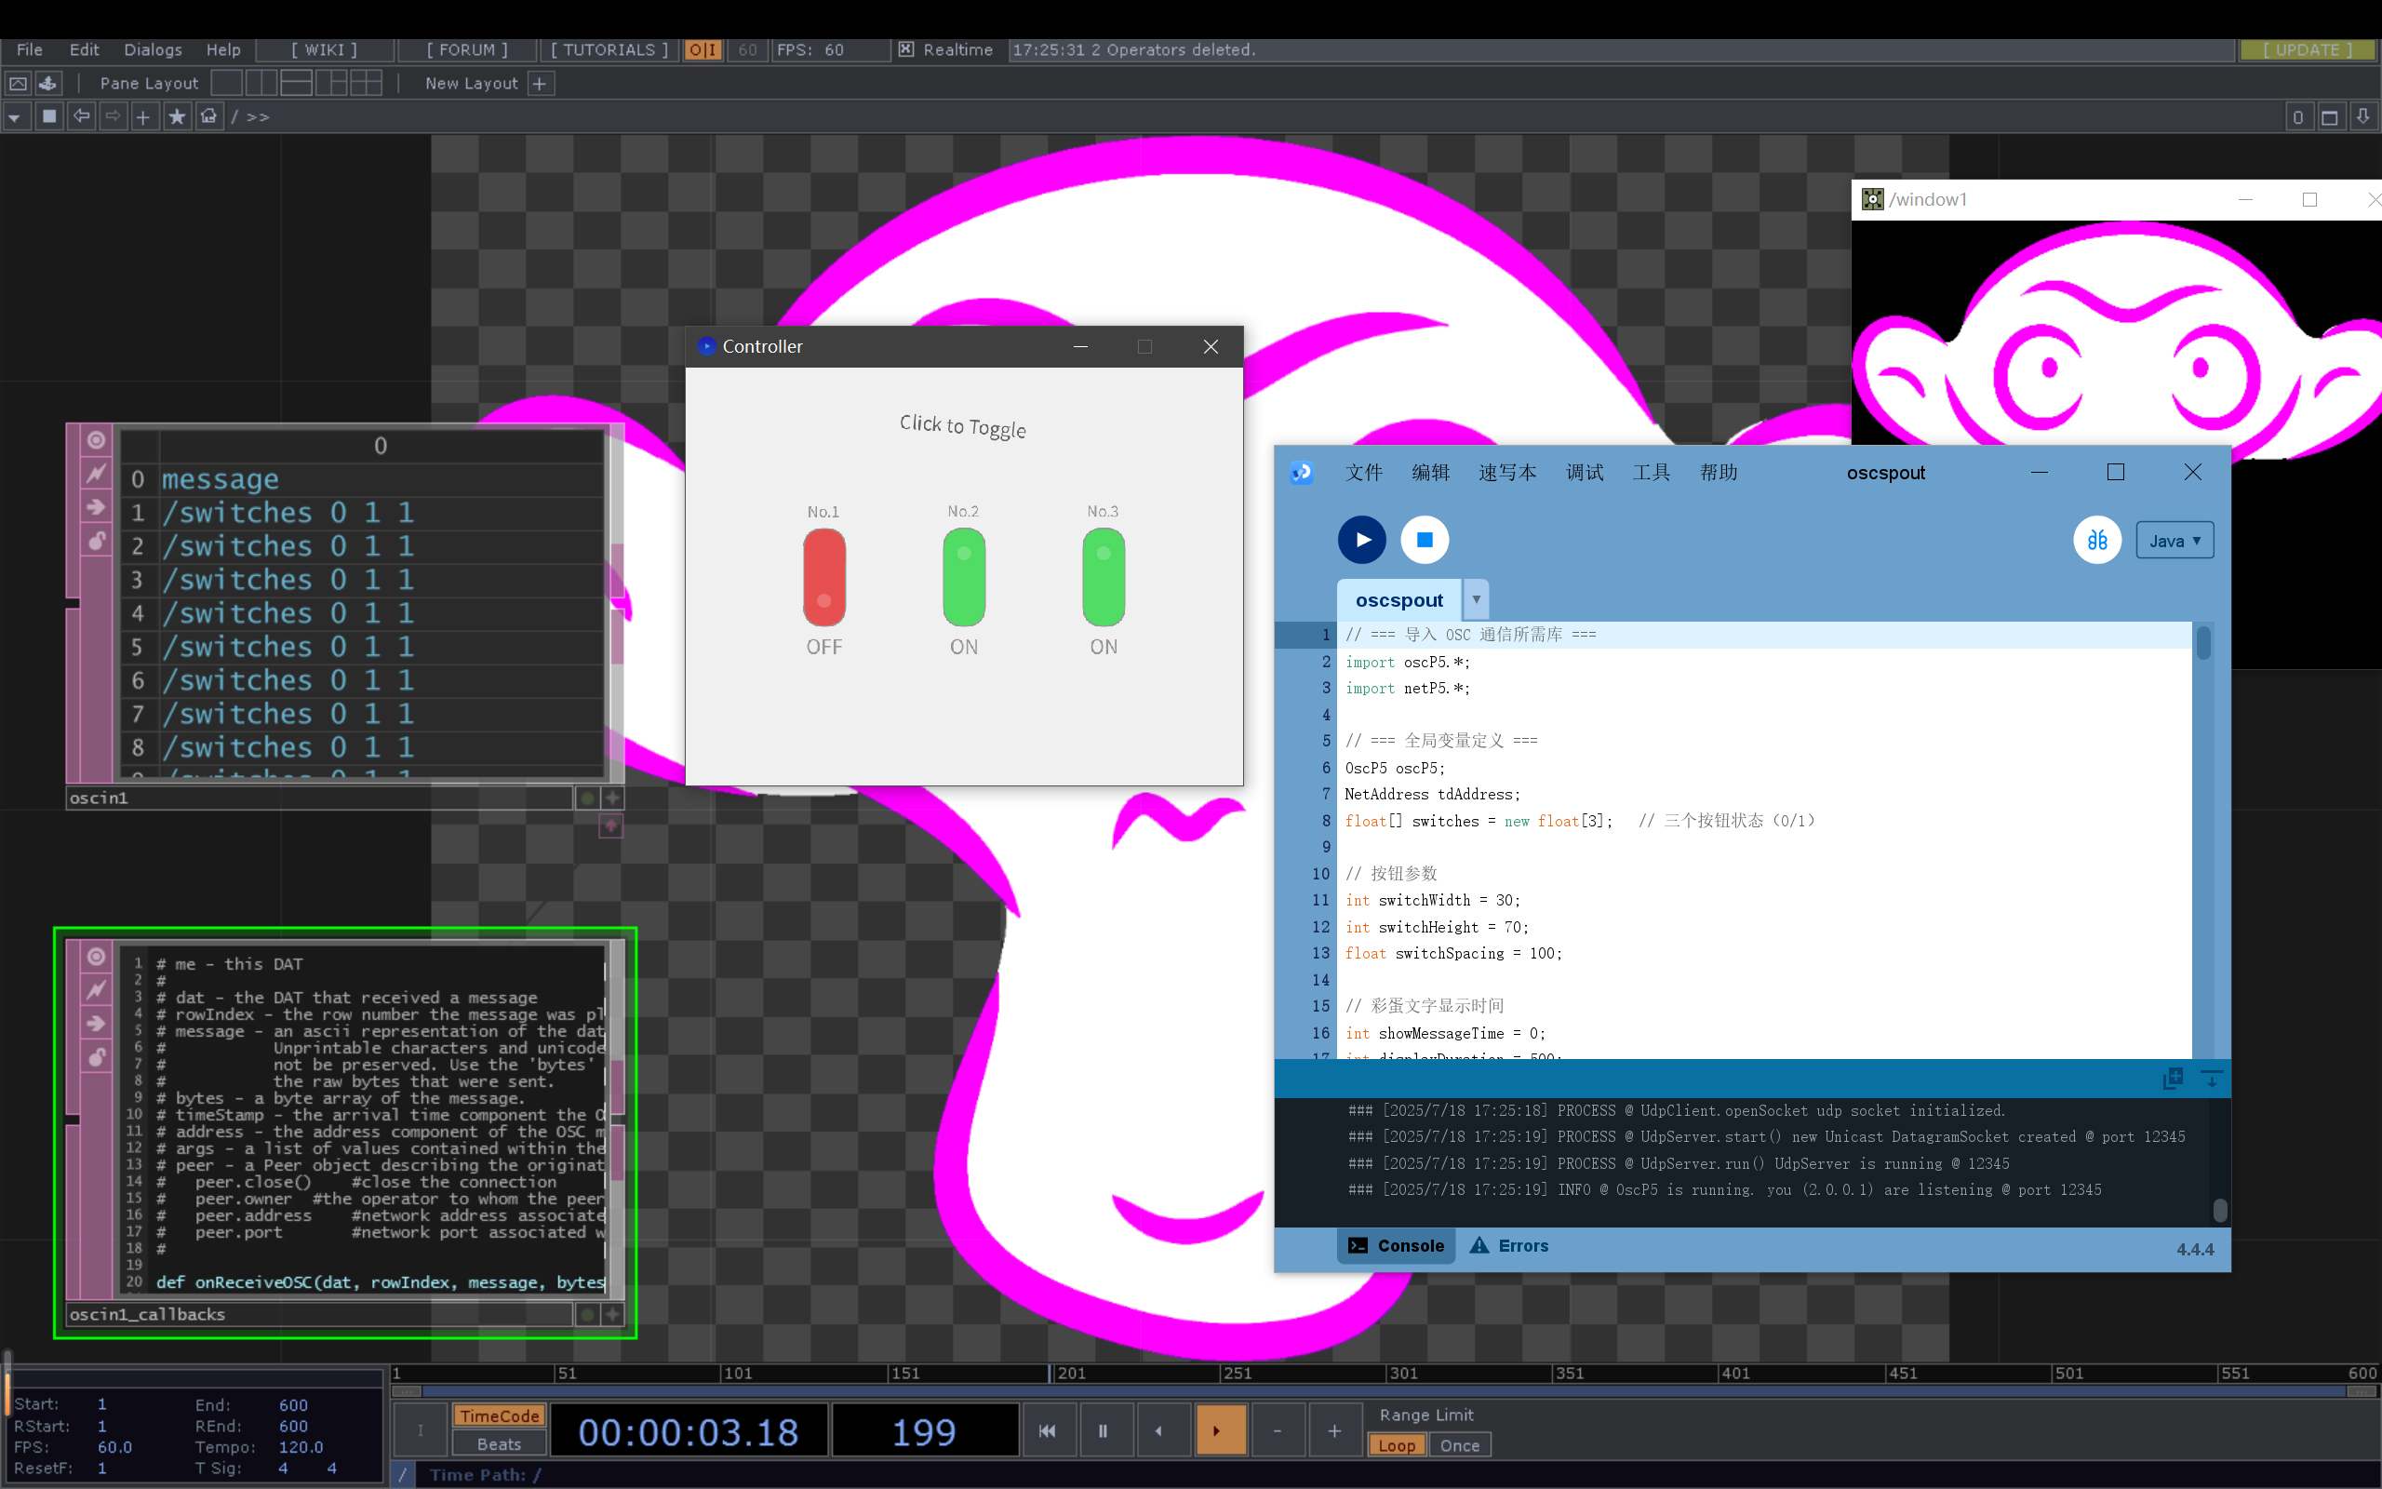Open the Java mode dropdown
Viewport: 2382px width, 1489px height.
(2175, 541)
